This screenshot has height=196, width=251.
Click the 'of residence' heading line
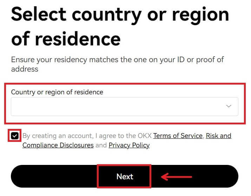(66, 38)
